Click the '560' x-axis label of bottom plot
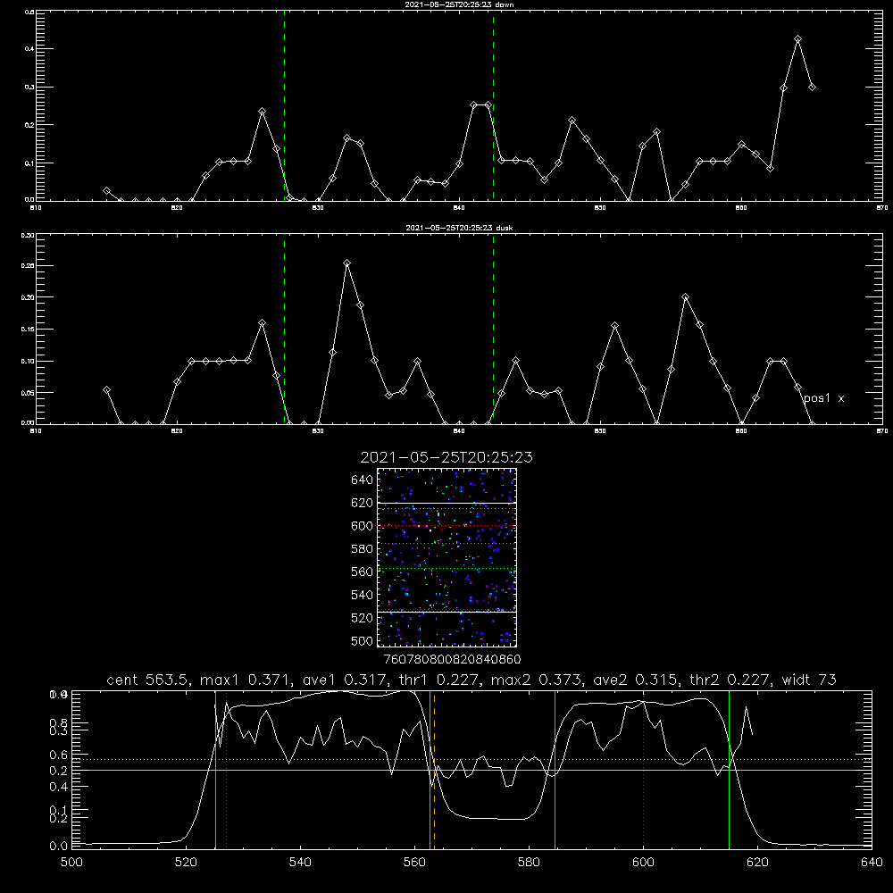893x893 pixels. tap(414, 863)
